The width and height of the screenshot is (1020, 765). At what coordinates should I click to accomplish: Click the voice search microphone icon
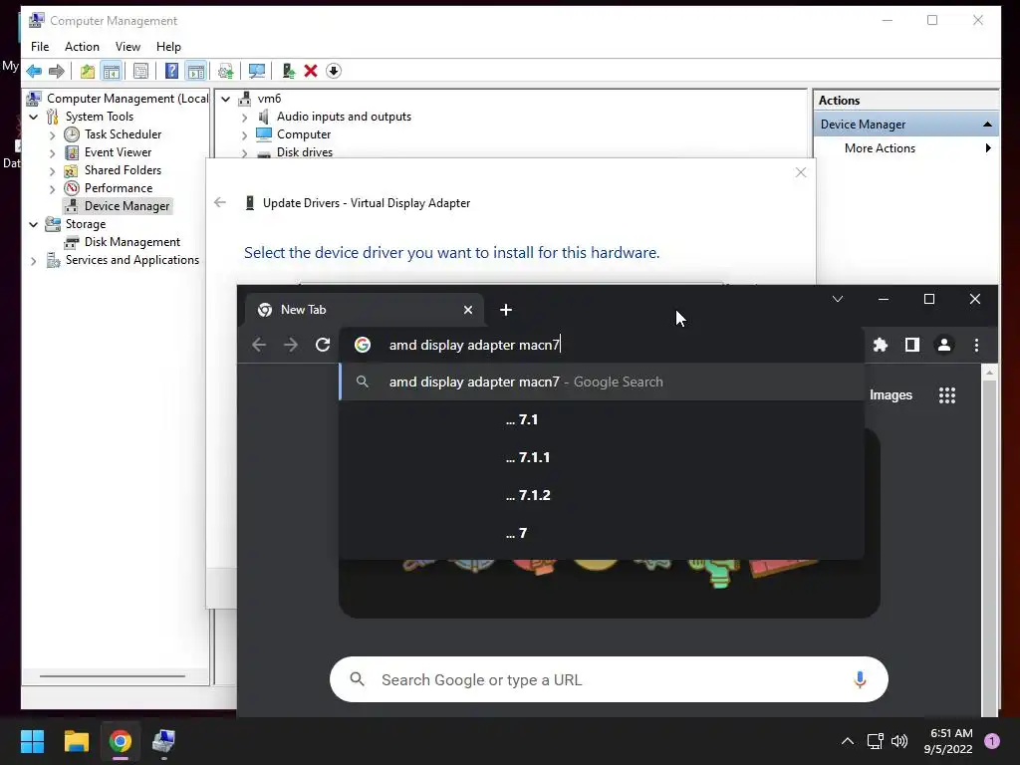click(x=860, y=679)
